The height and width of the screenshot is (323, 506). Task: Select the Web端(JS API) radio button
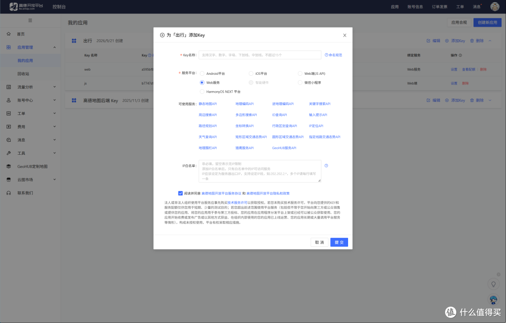coord(300,73)
